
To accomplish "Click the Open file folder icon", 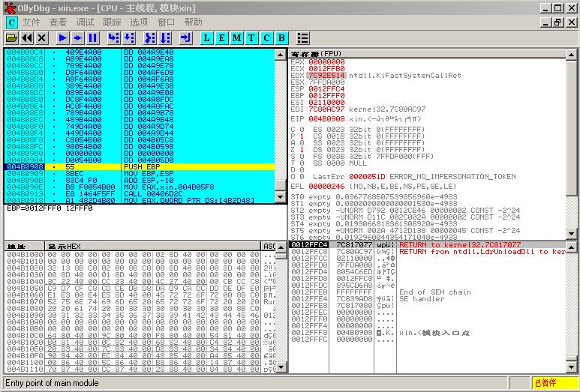I will click(x=12, y=37).
